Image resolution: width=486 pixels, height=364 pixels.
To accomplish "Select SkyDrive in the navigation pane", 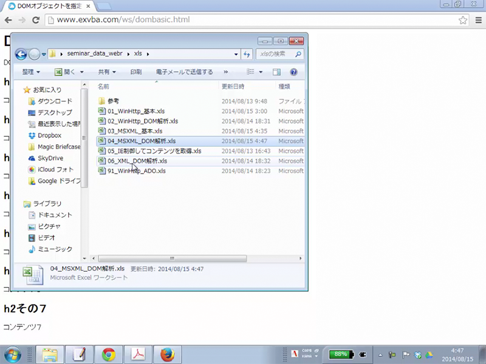I will coord(50,158).
